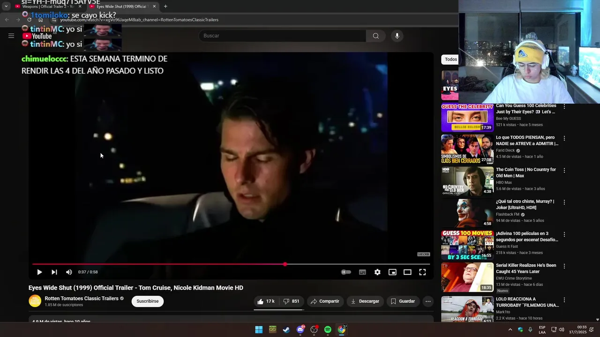Screen dimensions: 600x337
Task: Open the video player settings gear
Action: coord(377,272)
